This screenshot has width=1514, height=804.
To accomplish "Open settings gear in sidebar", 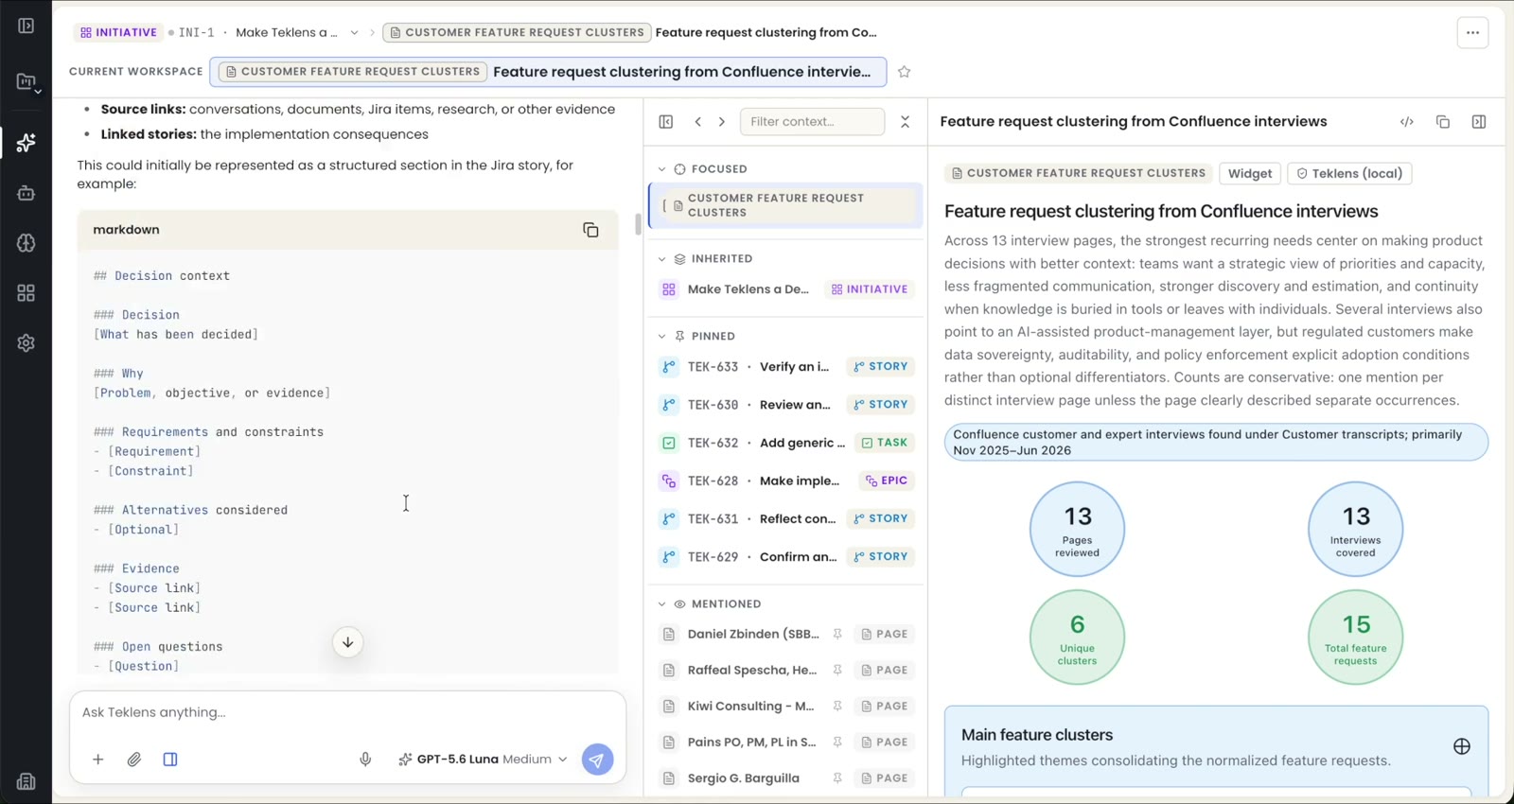I will [26, 343].
